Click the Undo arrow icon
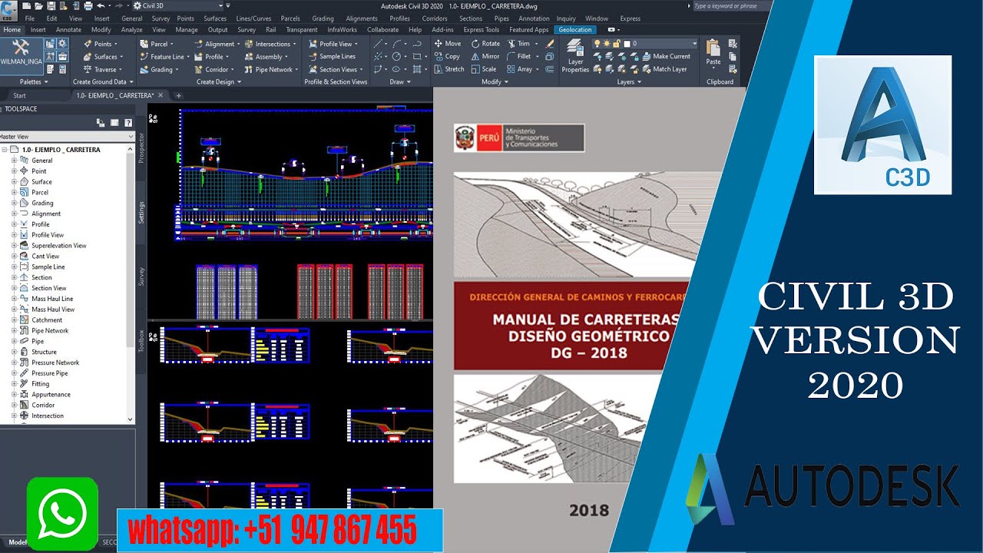This screenshot has height=553, width=983. pyautogui.click(x=100, y=6)
